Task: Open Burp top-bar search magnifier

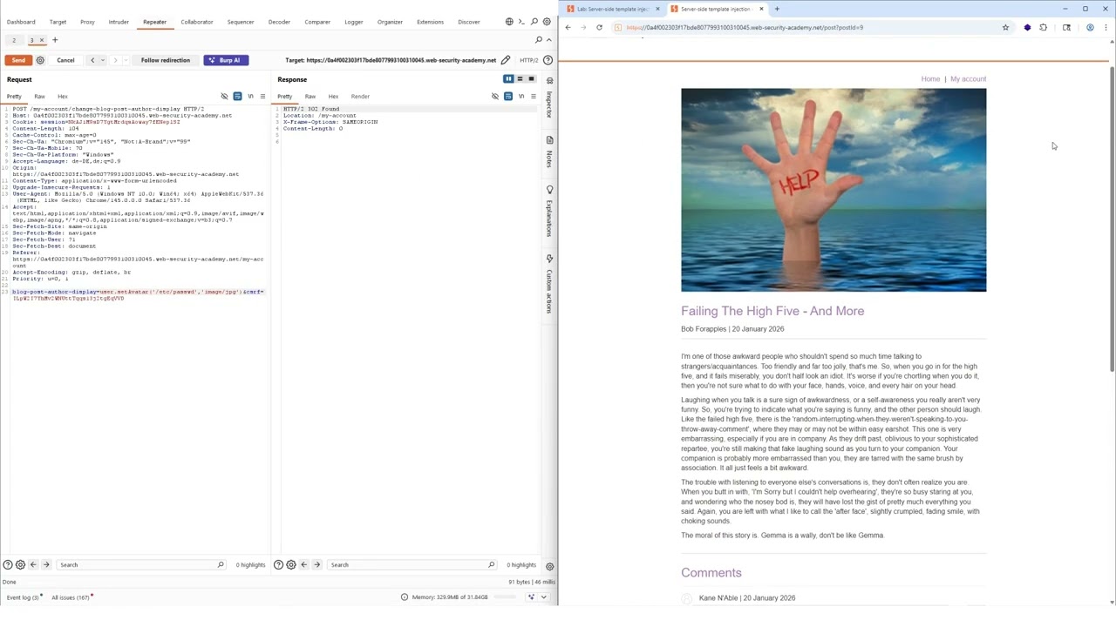Action: tap(534, 22)
